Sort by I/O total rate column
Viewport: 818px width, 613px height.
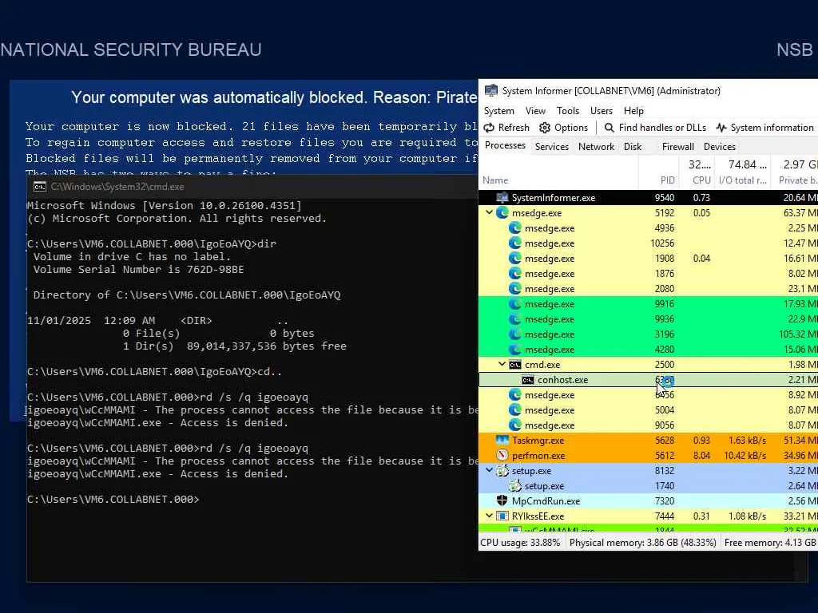742,180
